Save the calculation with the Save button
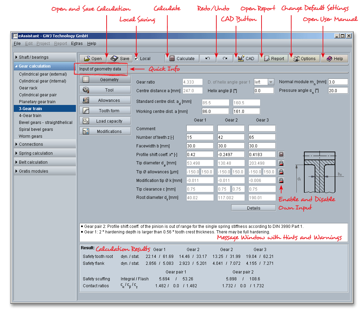Viewport: 364px width, 309px height. [120, 58]
